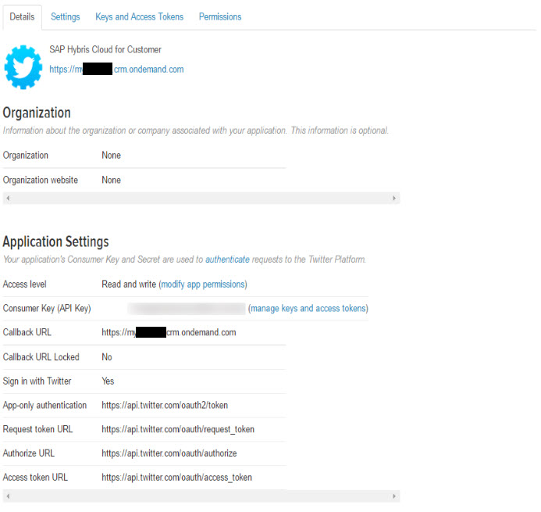This screenshot has height=512, width=541.
Task: Click the Sign in with Twitter label
Action: click(37, 381)
